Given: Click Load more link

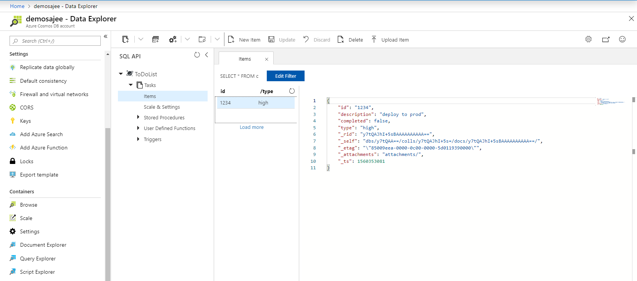Looking at the screenshot, I should 252,127.
